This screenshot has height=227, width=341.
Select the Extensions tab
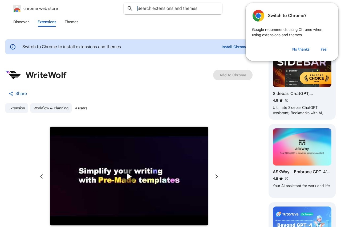pyautogui.click(x=47, y=22)
